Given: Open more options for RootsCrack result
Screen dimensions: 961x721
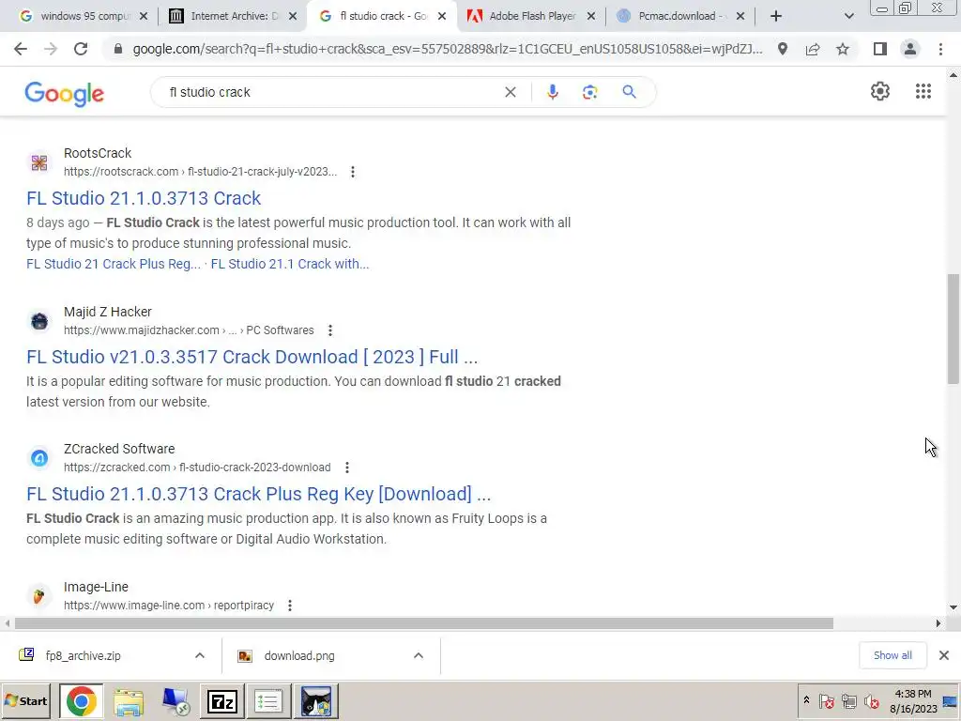Looking at the screenshot, I should [x=353, y=172].
